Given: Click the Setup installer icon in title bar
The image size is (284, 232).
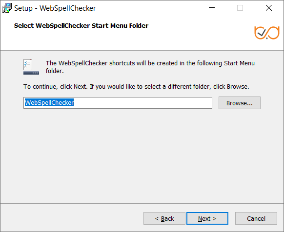Looking at the screenshot, I should [7, 8].
